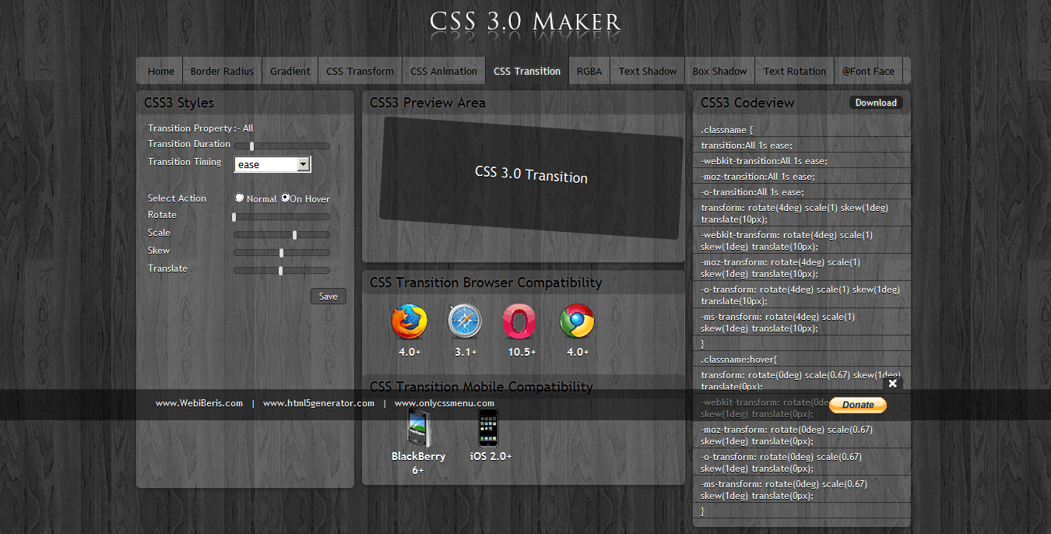
Task: Visit the www.html5generator.com link
Action: point(318,403)
